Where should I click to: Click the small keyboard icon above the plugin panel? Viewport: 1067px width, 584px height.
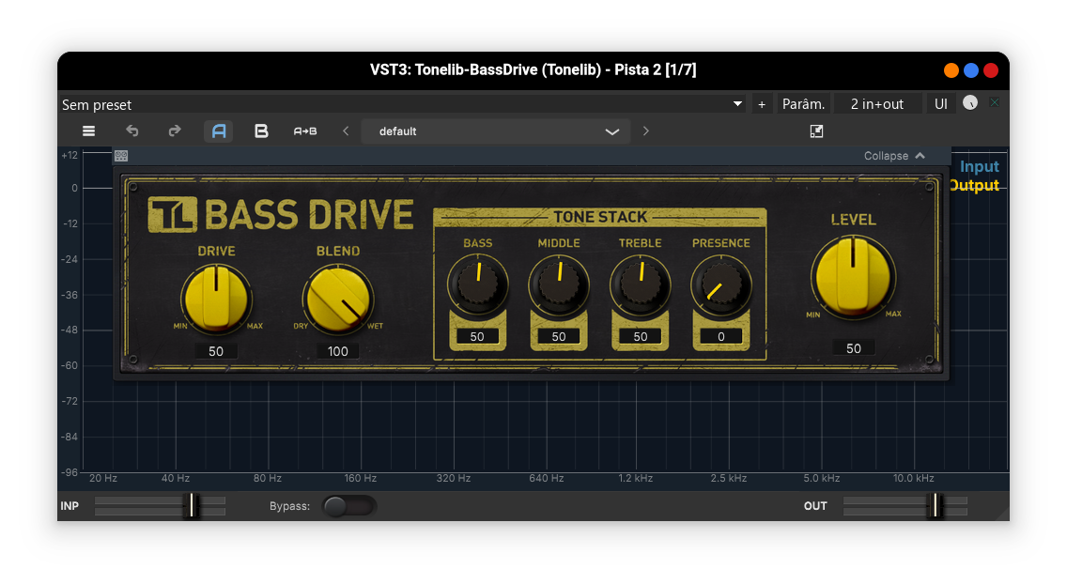pos(121,153)
